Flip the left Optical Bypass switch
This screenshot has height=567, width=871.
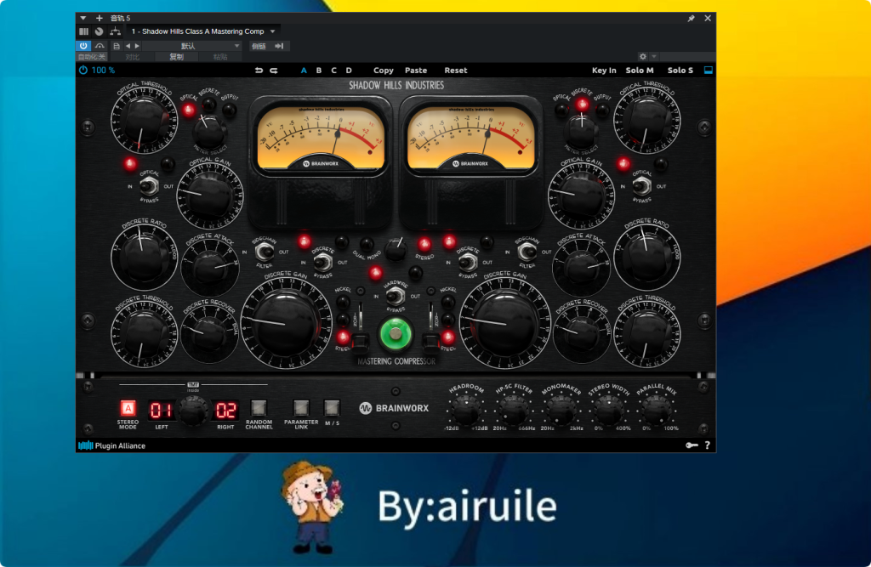pyautogui.click(x=149, y=186)
